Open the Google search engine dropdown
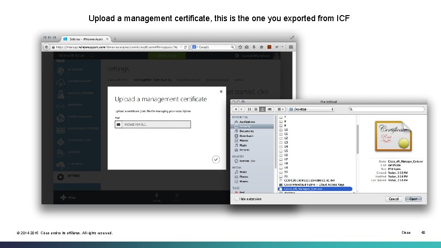Viewport: 441px width, 248px height. (x=195, y=47)
